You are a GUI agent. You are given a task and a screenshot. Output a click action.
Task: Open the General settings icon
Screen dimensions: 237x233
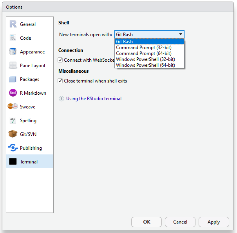13,24
